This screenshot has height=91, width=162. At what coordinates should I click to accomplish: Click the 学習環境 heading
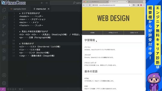[x=90, y=40]
